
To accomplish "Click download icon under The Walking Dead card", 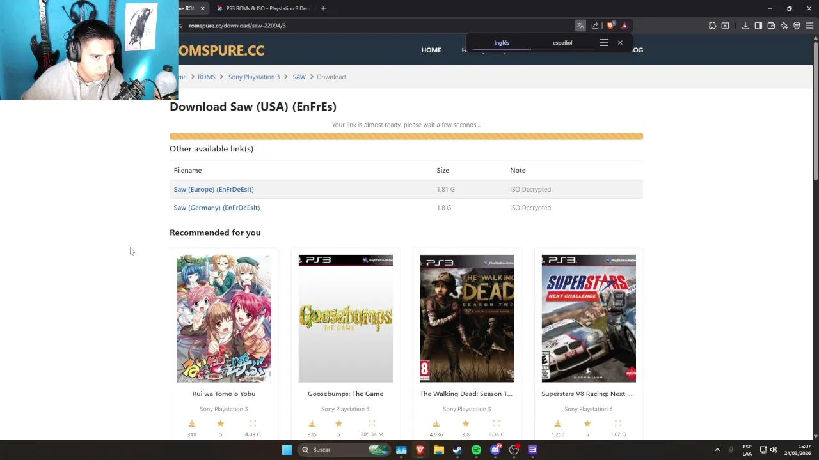I will [436, 424].
